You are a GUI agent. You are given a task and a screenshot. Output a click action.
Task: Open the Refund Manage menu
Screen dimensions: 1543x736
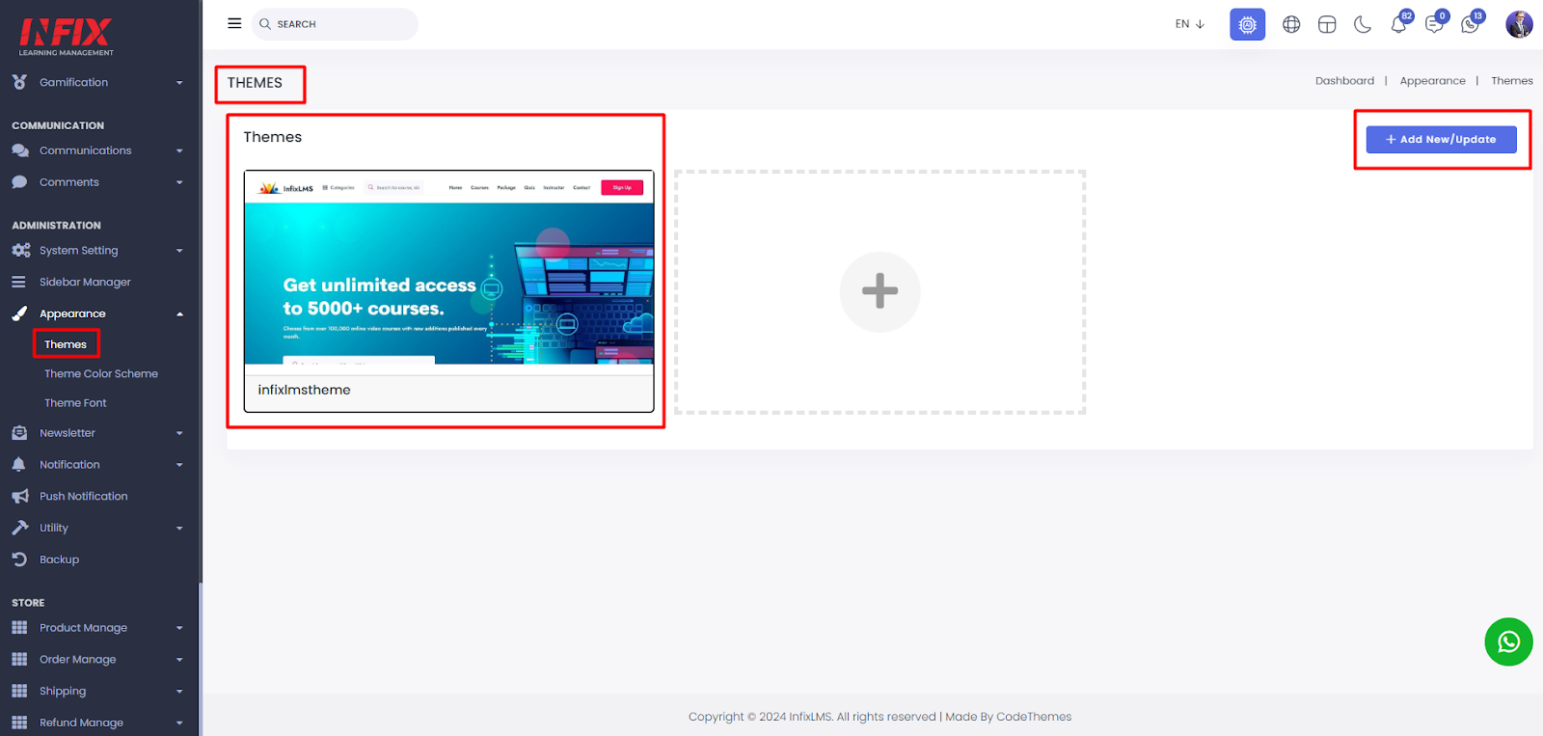coord(81,722)
